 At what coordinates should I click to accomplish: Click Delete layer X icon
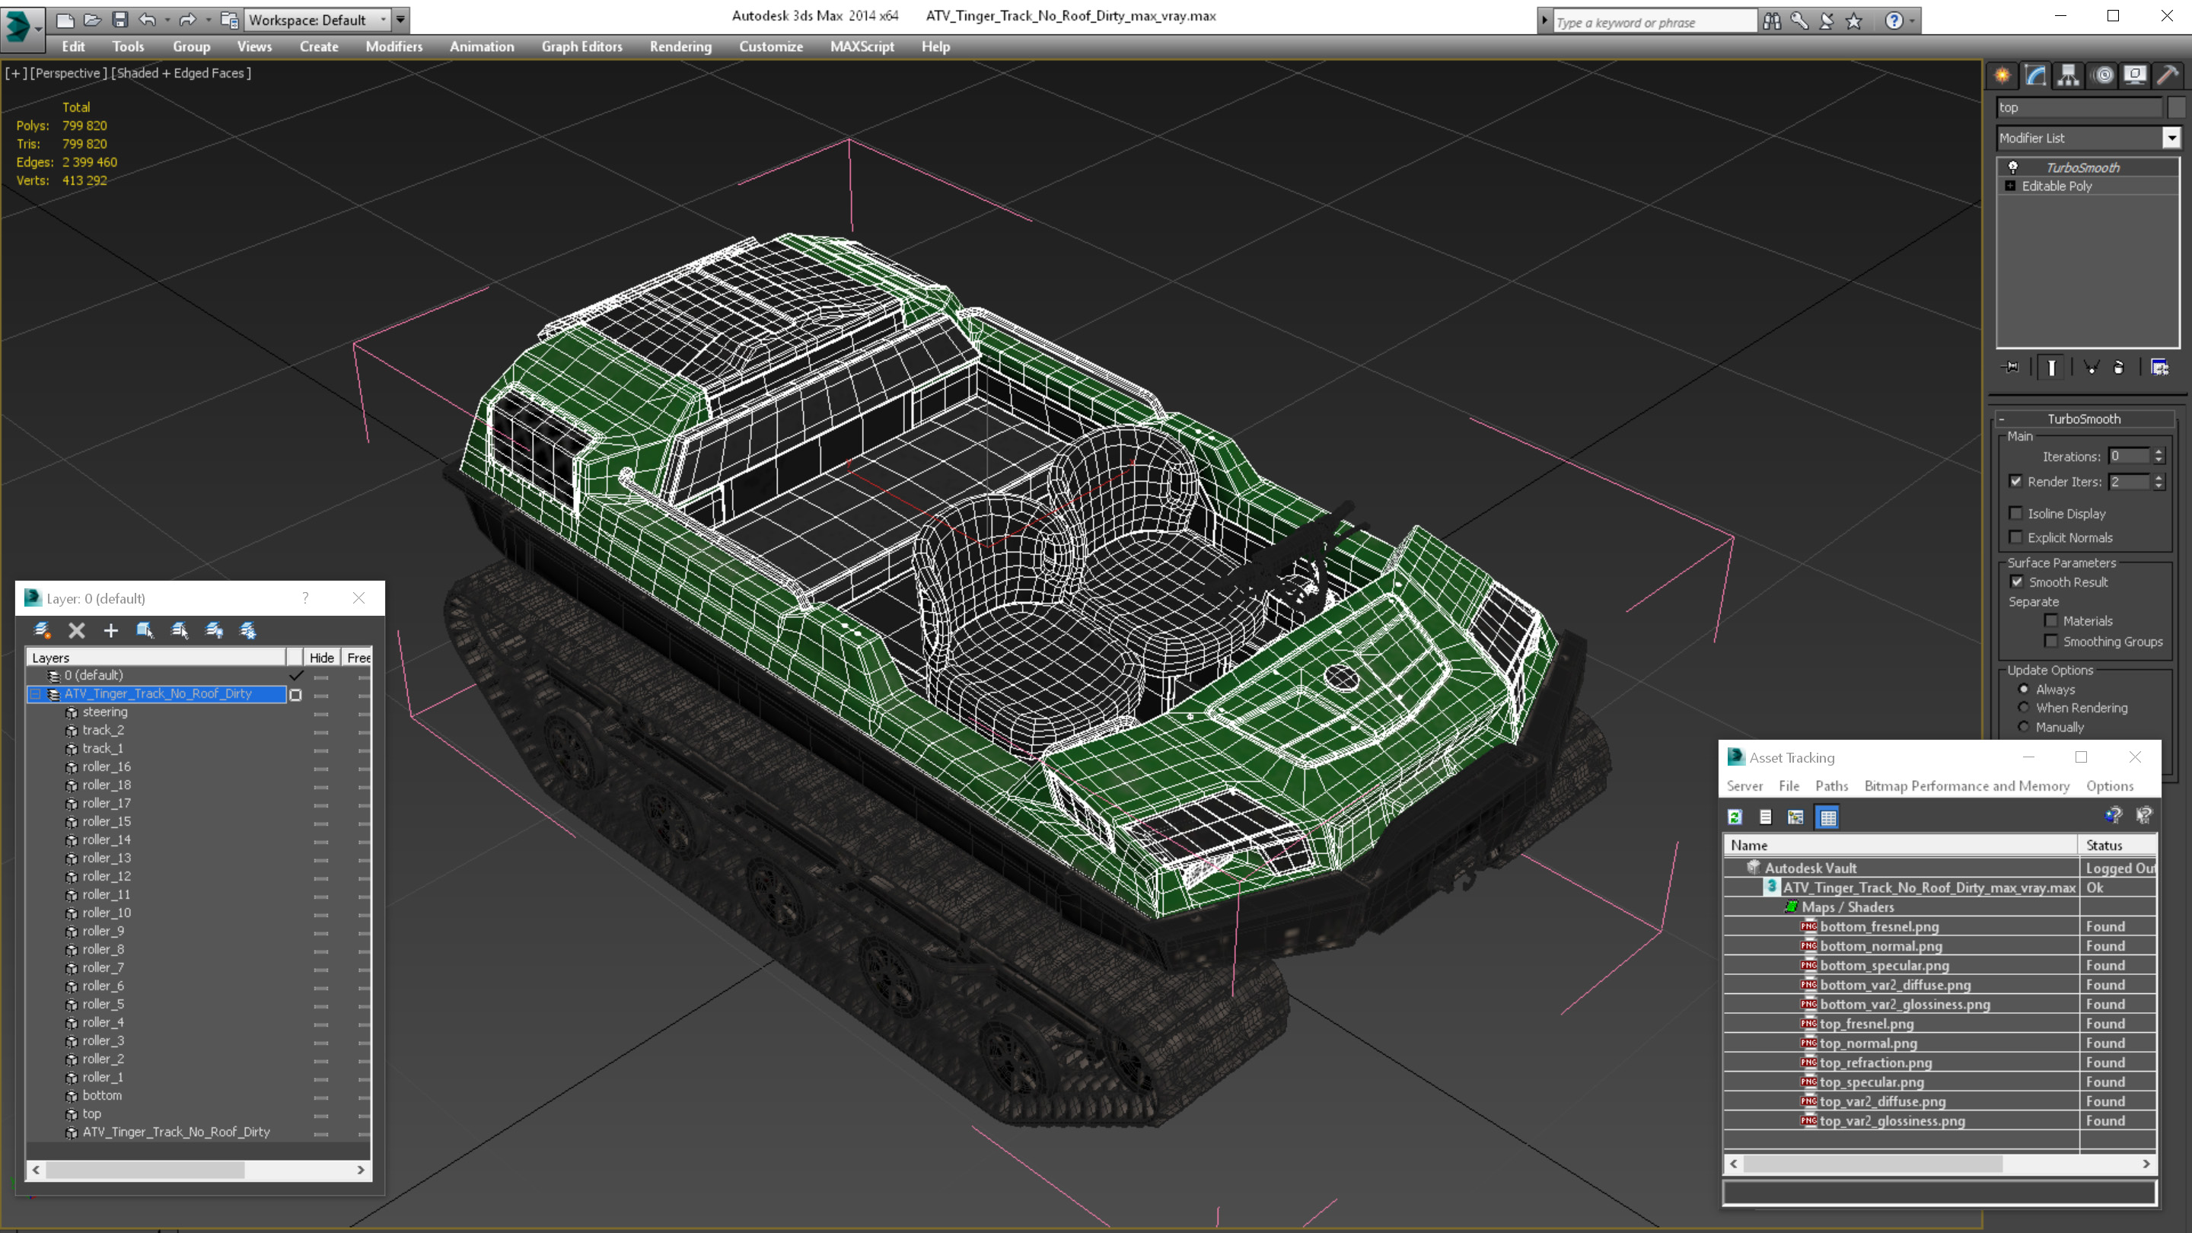77,630
